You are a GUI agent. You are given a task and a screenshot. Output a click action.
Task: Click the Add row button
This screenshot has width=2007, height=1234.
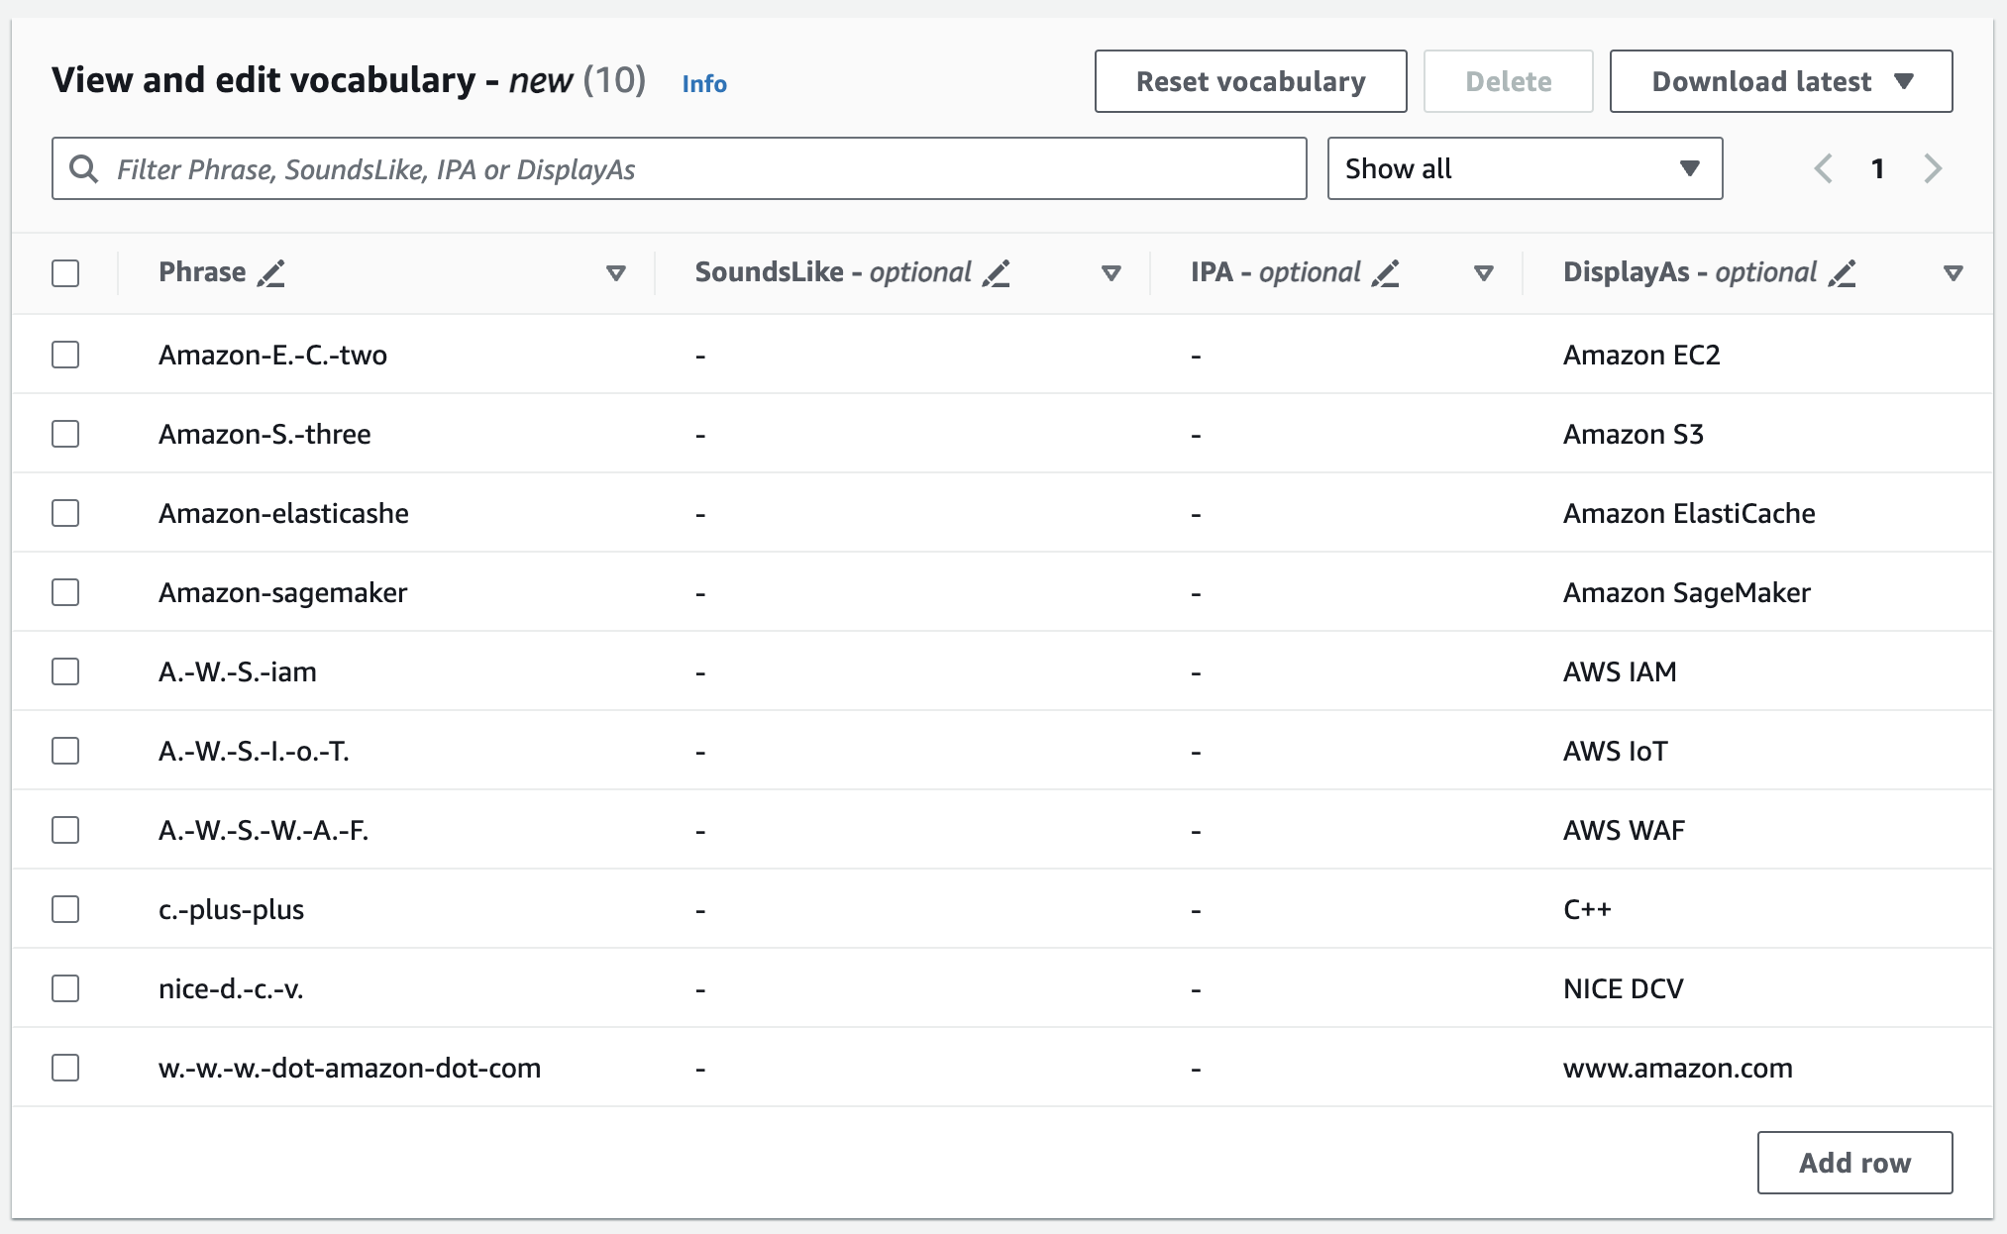[x=1855, y=1163]
